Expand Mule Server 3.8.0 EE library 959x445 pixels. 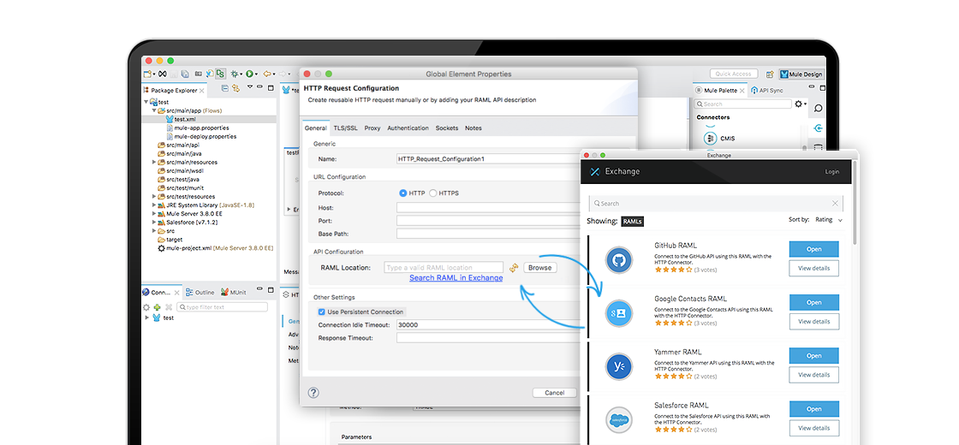click(154, 213)
